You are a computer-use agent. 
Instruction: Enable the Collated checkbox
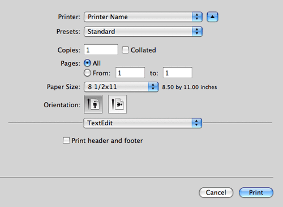pyautogui.click(x=125, y=50)
